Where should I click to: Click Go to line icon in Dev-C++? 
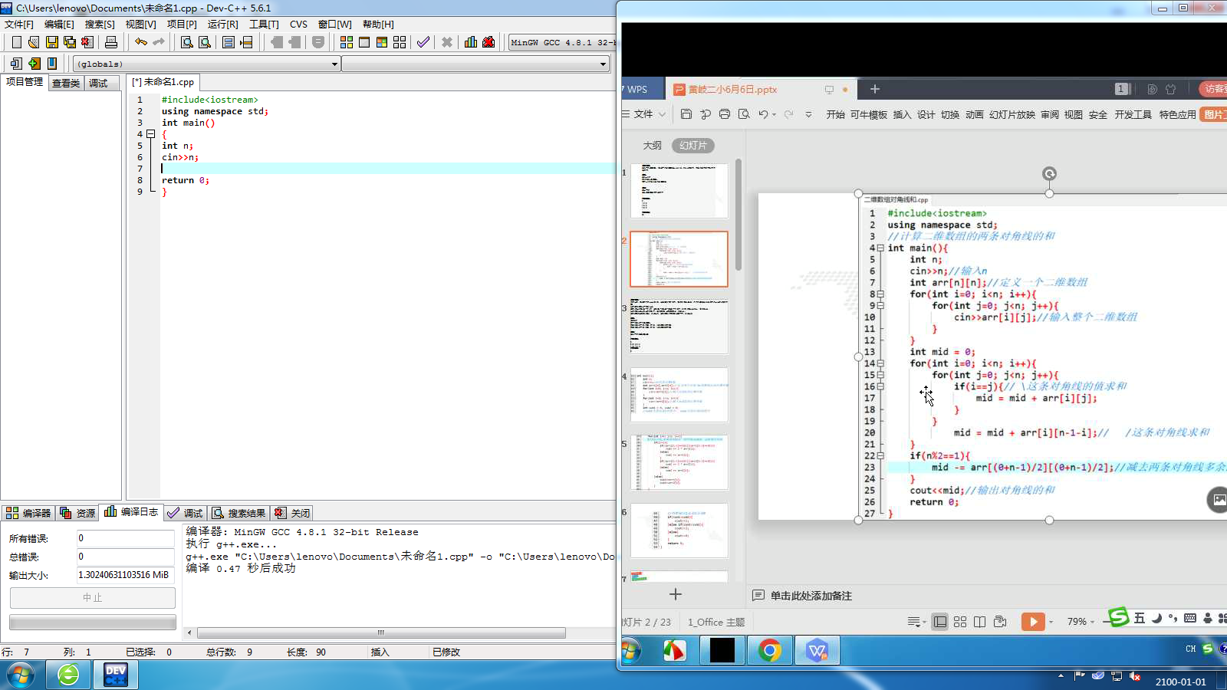245,42
